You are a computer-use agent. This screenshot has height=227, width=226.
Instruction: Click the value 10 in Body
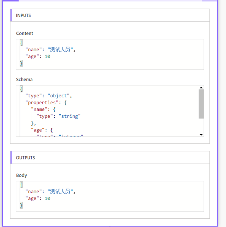click(x=47, y=198)
